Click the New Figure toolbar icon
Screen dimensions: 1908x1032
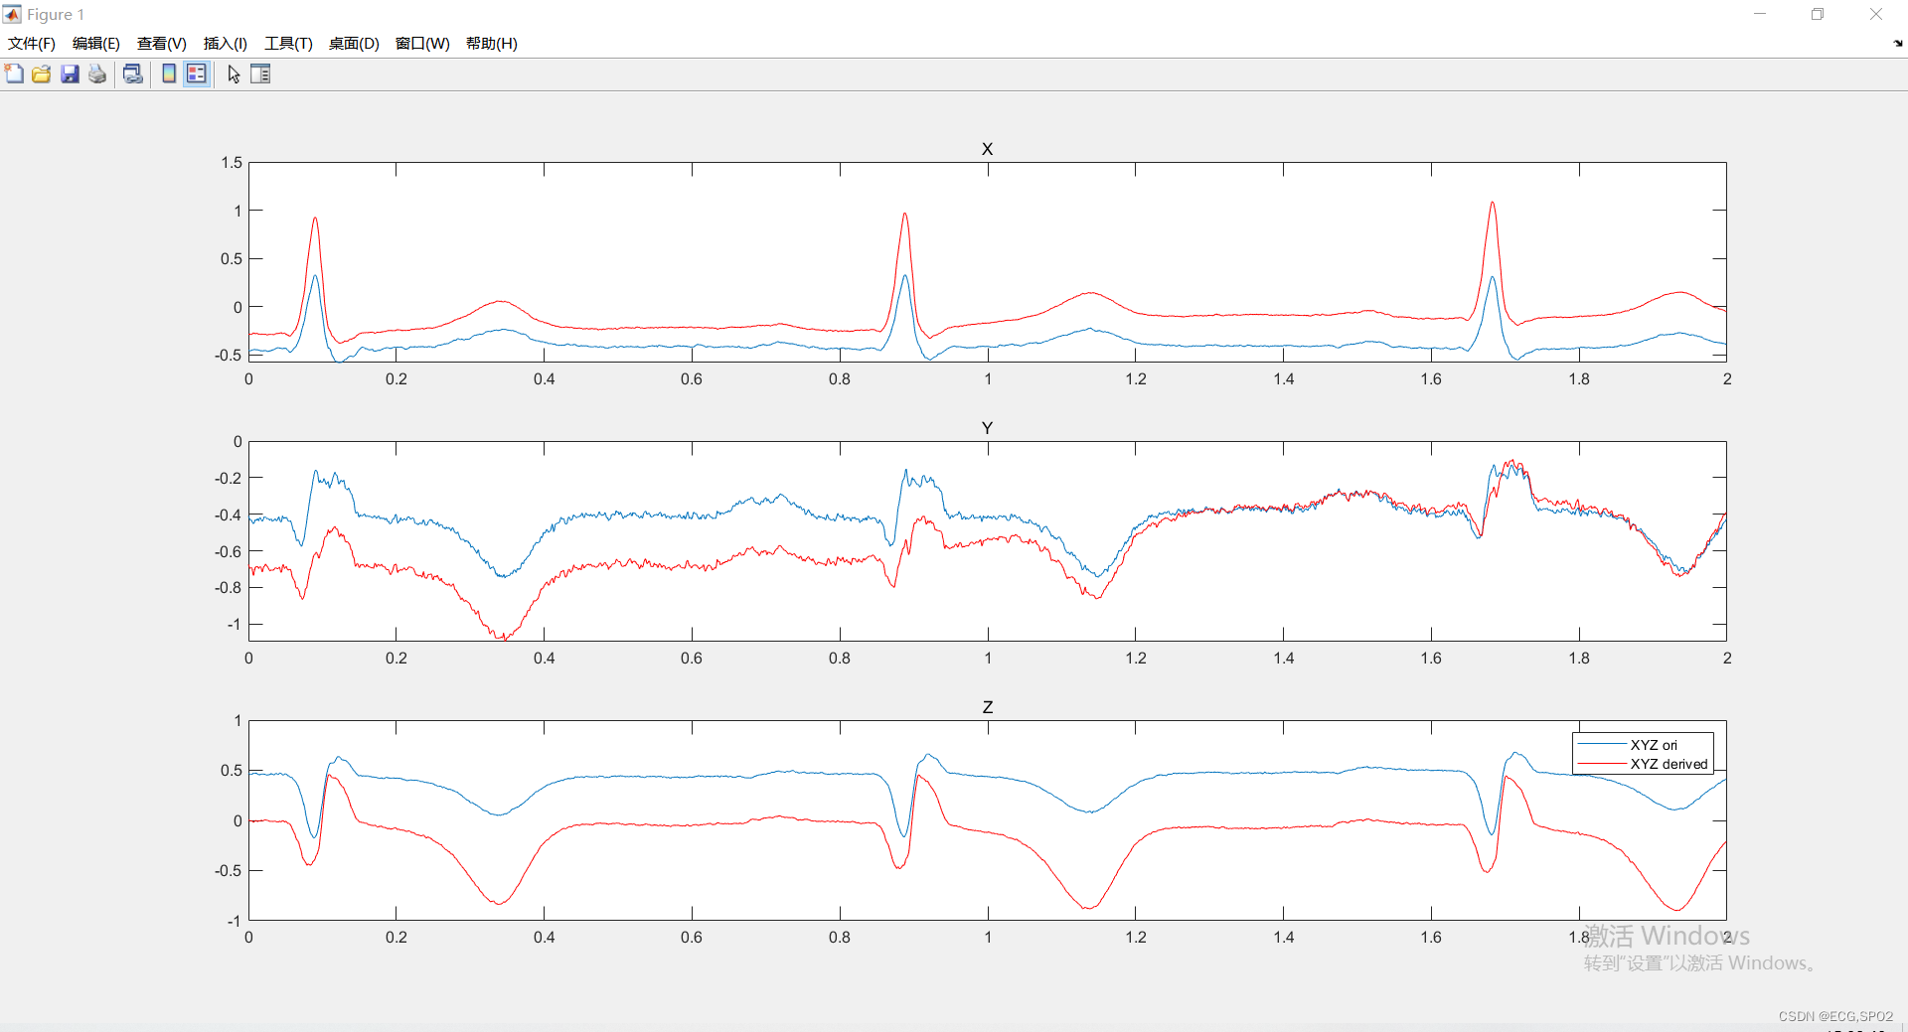click(x=14, y=74)
